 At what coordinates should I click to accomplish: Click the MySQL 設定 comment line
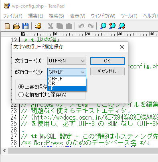89,136
